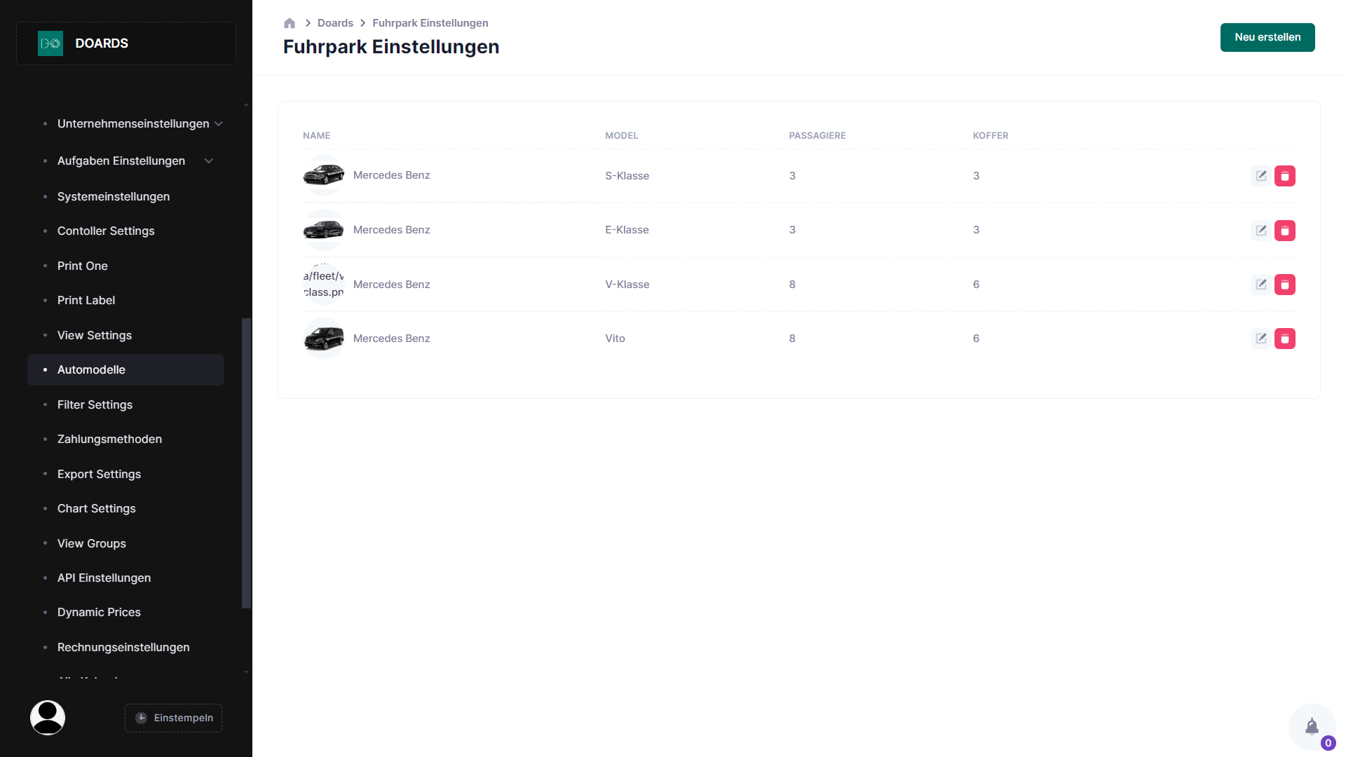This screenshot has height=757, width=1346.
Task: Select Dynamic Prices in sidebar
Action: coord(99,612)
